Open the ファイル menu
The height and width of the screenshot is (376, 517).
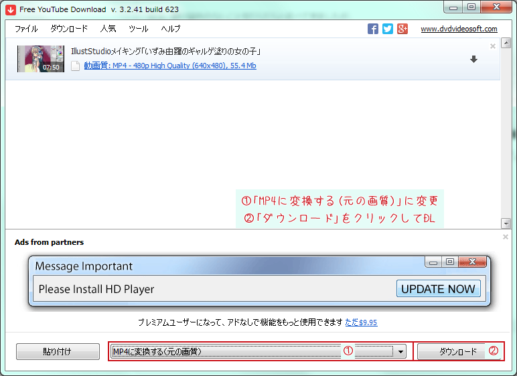click(x=26, y=29)
